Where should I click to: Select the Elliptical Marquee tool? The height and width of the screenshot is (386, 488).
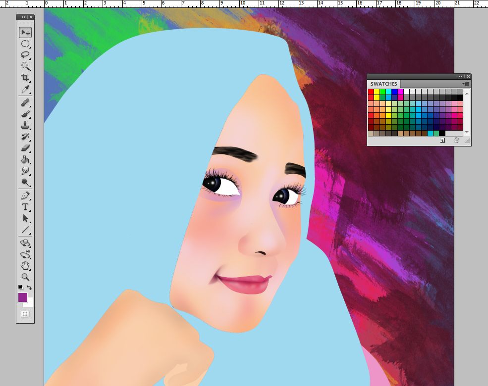point(25,44)
